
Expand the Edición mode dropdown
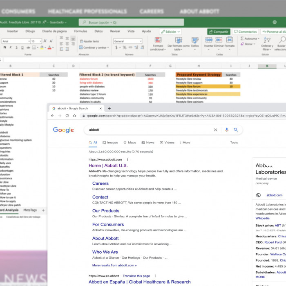(x=170, y=31)
